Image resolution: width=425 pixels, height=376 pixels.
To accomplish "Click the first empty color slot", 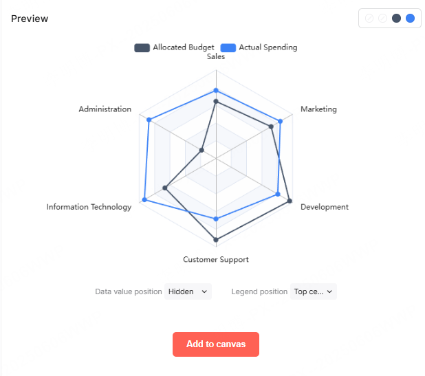I will coord(369,19).
